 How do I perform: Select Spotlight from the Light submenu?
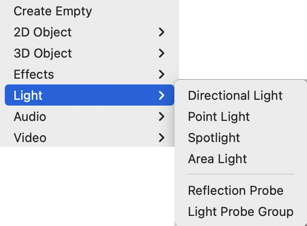point(214,138)
